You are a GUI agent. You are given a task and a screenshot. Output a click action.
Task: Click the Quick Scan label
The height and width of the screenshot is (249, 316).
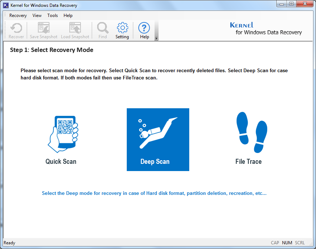click(61, 162)
